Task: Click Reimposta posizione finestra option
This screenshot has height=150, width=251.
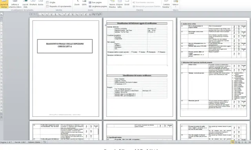Action: pos(147,6)
